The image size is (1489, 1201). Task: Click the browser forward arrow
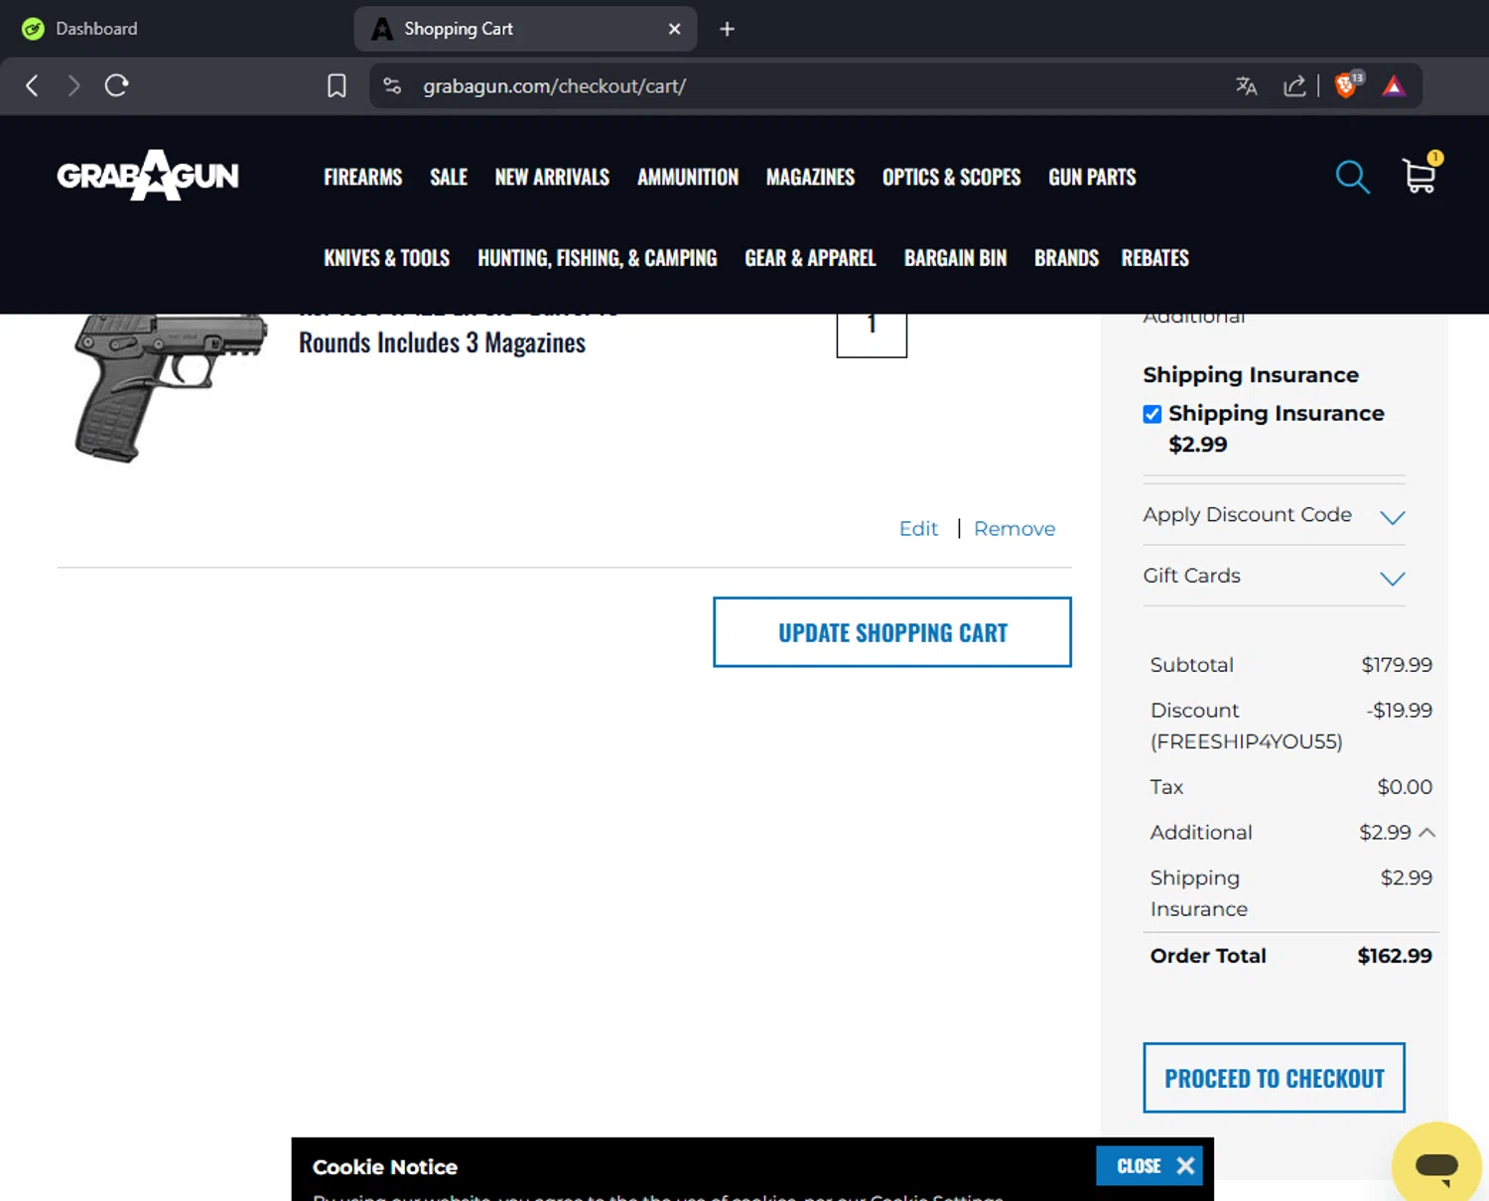73,85
